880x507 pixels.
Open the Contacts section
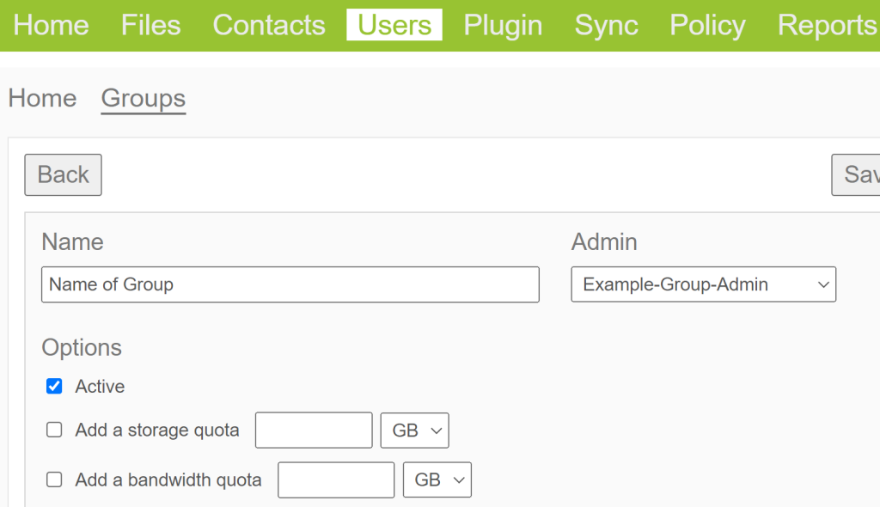coord(268,26)
